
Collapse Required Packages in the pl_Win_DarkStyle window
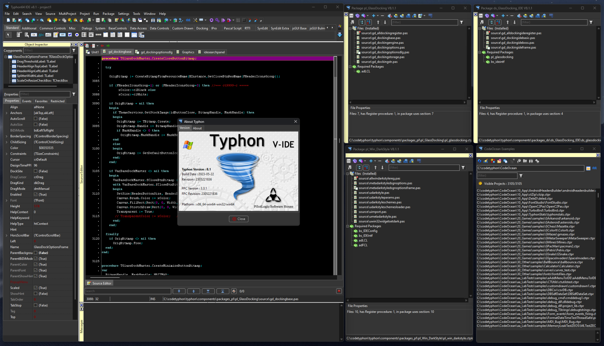348,226
